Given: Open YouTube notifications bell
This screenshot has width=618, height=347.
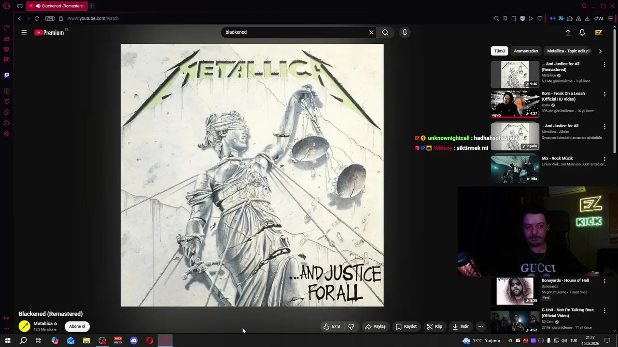Looking at the screenshot, I should coord(582,32).
